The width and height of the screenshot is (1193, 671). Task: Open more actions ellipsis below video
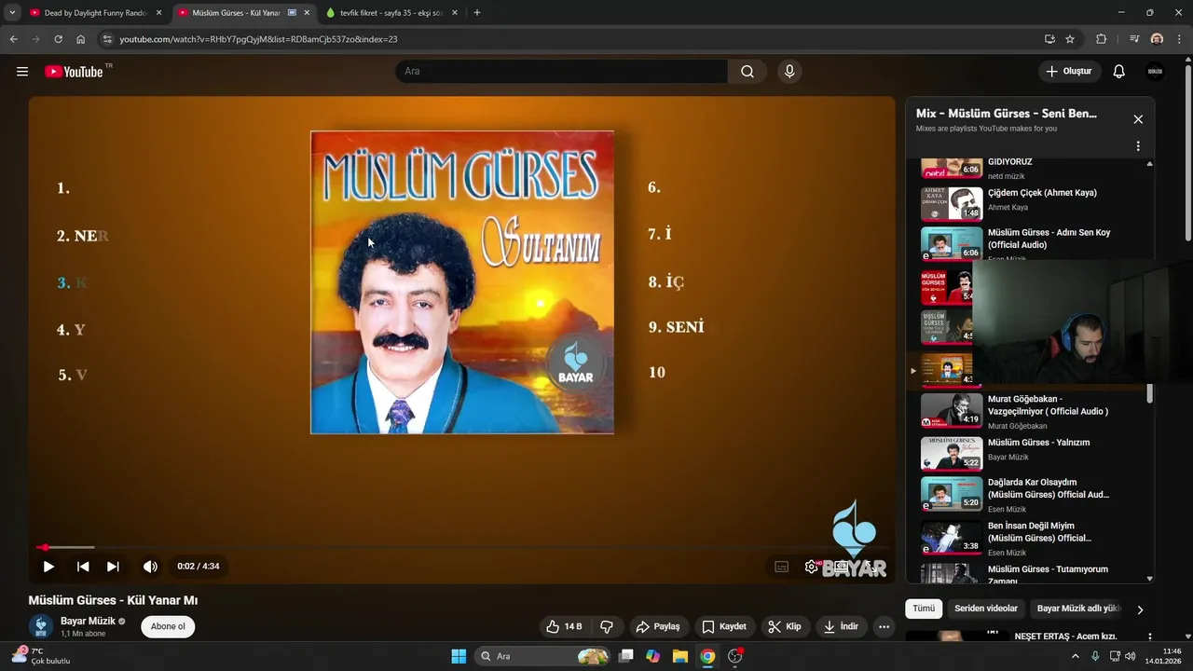[x=884, y=626]
